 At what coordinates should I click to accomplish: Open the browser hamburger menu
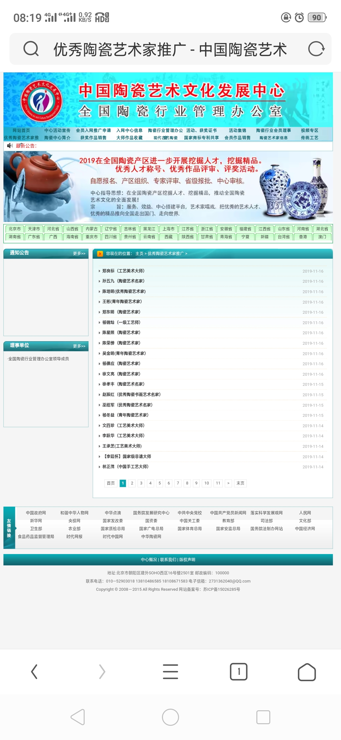coord(170,672)
